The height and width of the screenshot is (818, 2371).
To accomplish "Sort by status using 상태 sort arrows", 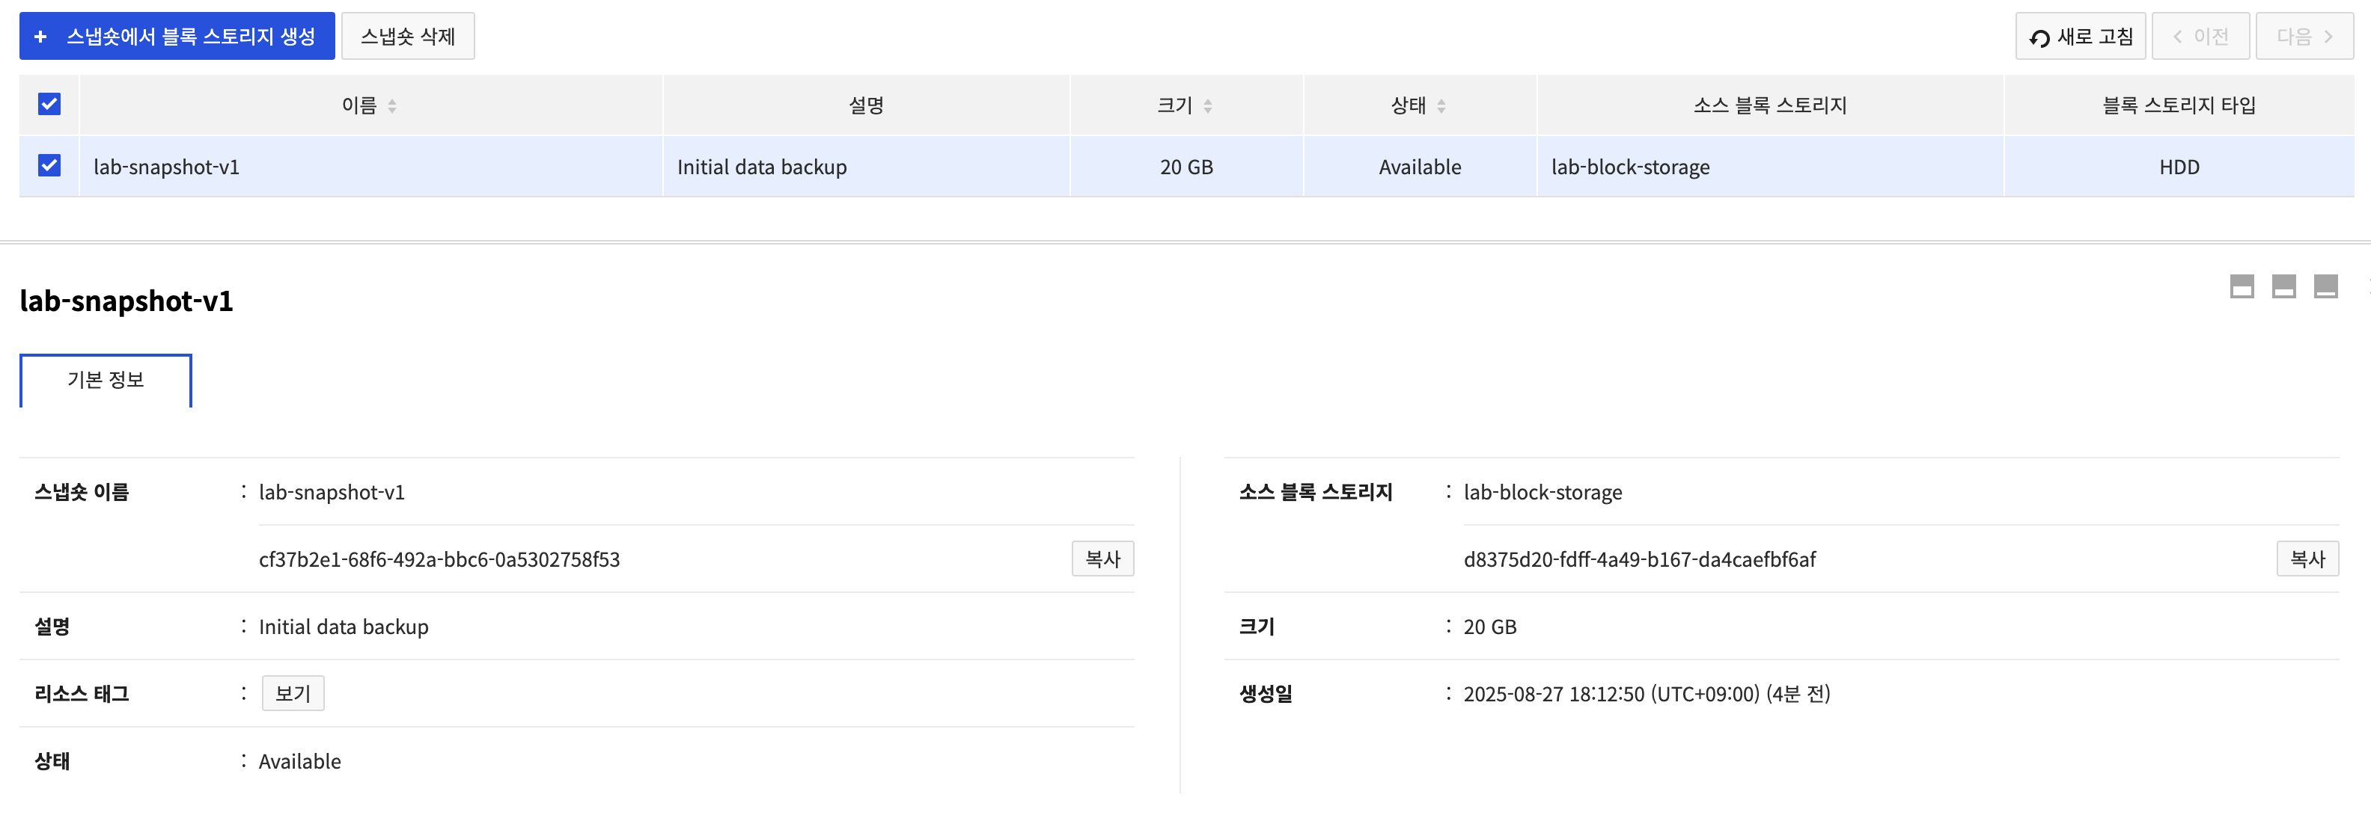I will (x=1441, y=107).
